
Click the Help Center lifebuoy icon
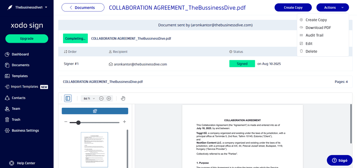click(12, 163)
